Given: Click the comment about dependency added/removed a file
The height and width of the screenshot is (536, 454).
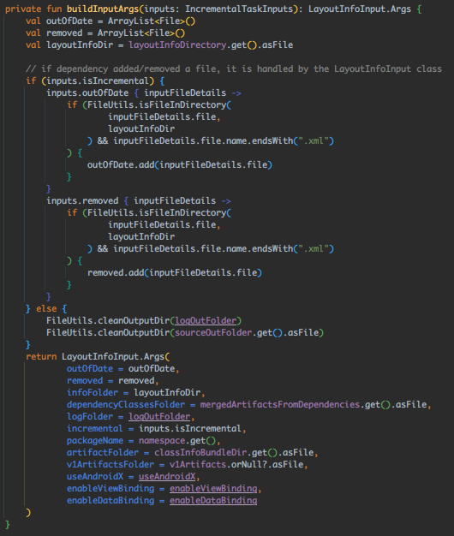Looking at the screenshot, I should [234, 69].
